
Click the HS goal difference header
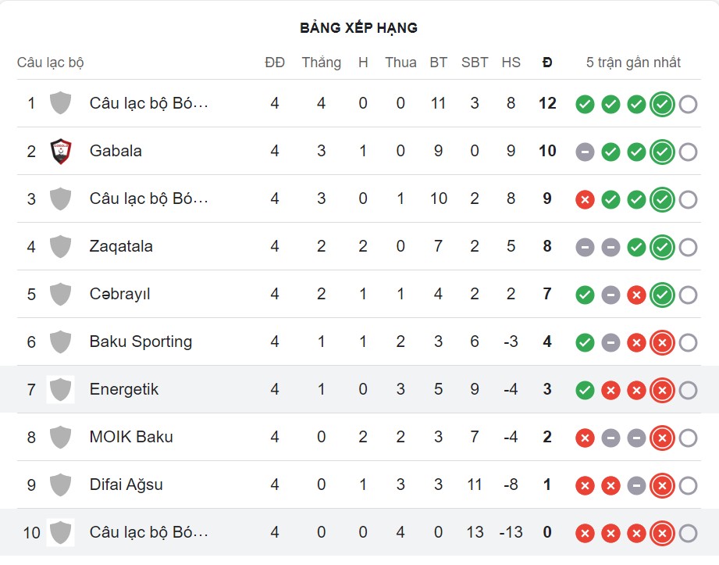click(x=511, y=63)
